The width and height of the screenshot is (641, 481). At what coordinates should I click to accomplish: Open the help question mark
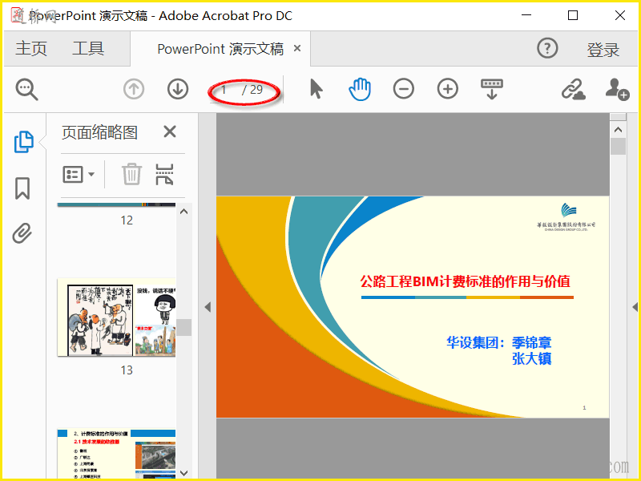[547, 48]
